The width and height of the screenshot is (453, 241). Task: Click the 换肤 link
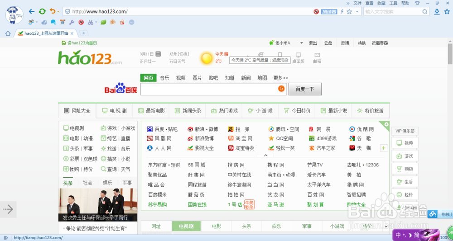pyautogui.click(x=361, y=43)
